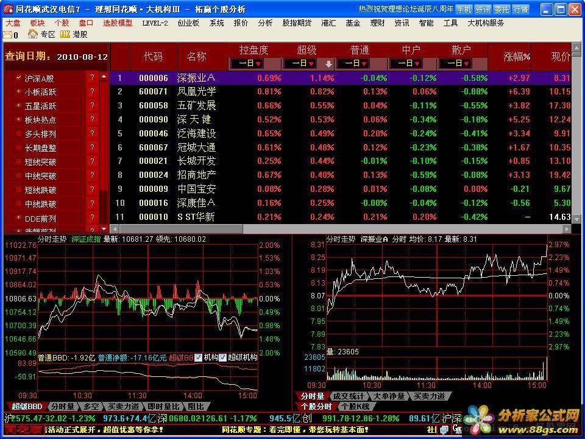Click the query date 2010-08-12 field
This screenshot has height=439, width=585.
coord(82,57)
